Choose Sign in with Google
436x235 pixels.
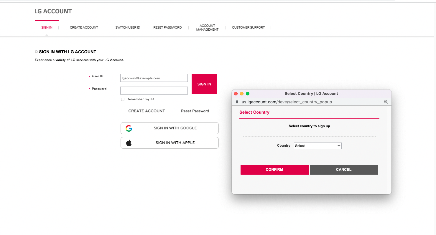(170, 128)
